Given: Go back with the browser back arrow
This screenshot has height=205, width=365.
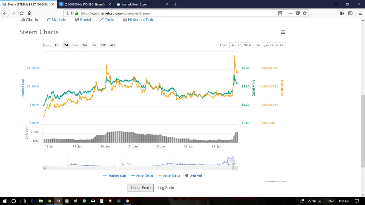Looking at the screenshot, I should (5, 13).
